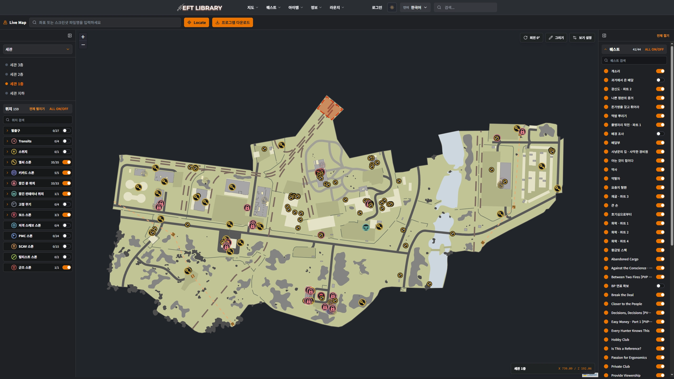Disable the 열쇠 스폰 toggle
674x379 pixels.
coord(67,162)
